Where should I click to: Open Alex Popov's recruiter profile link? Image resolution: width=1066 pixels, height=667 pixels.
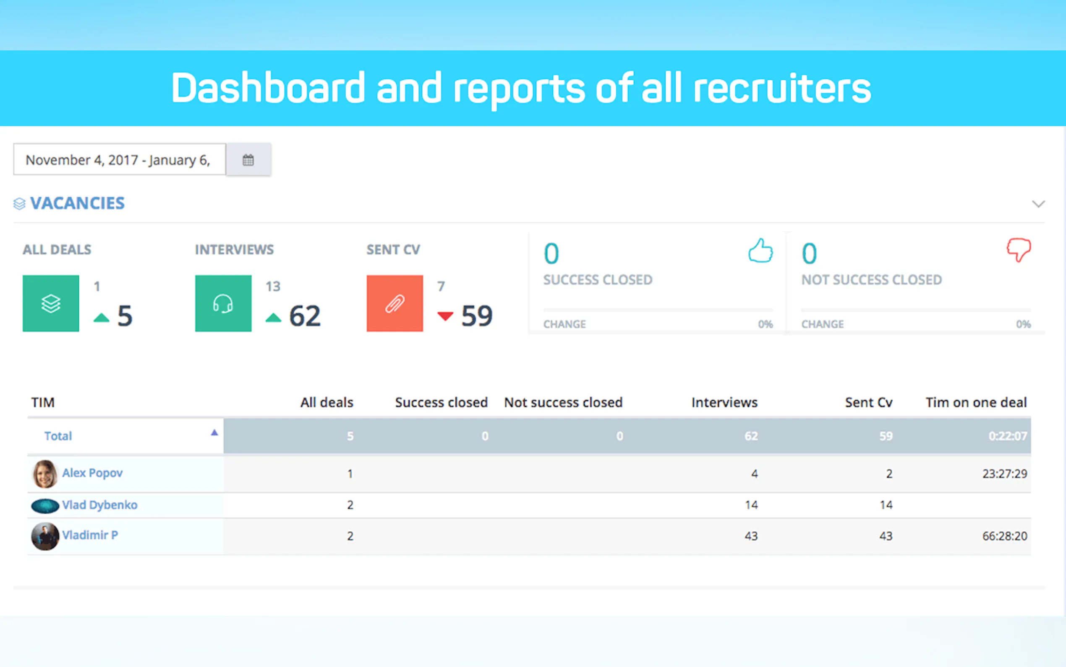tap(92, 473)
